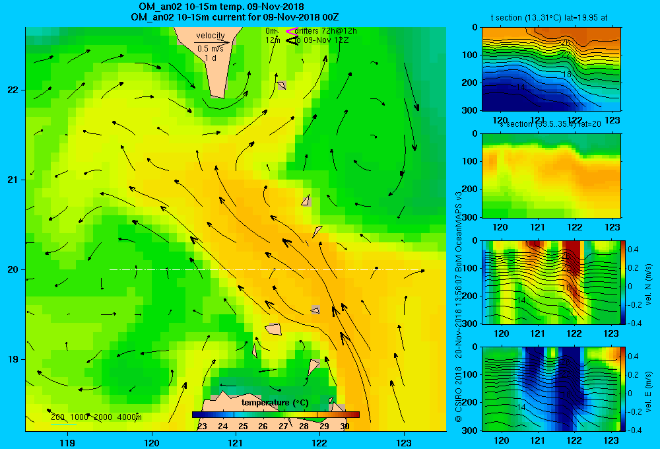Screen dimensions: 660x449
Task: Click longitude label 119 on main map
Action: 67,442
